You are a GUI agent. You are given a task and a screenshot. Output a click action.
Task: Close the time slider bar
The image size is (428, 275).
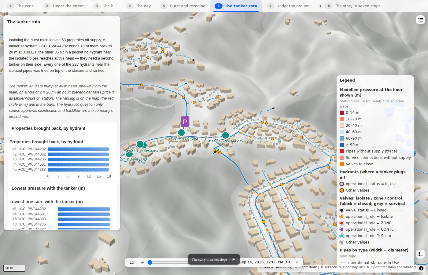coord(297,262)
